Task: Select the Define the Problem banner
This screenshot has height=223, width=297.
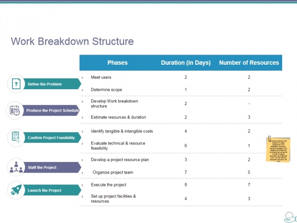Action: [53, 84]
